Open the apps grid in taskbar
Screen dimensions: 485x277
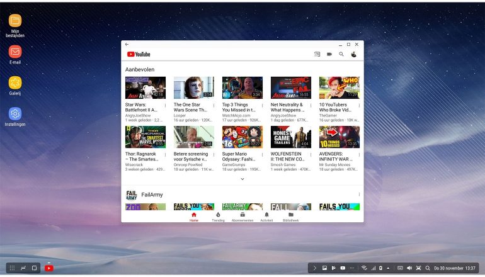[x=12, y=268]
